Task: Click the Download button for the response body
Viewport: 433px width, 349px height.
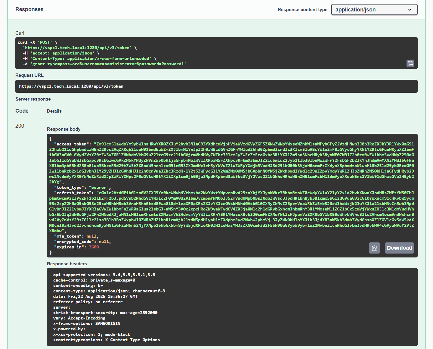Action: (x=399, y=248)
